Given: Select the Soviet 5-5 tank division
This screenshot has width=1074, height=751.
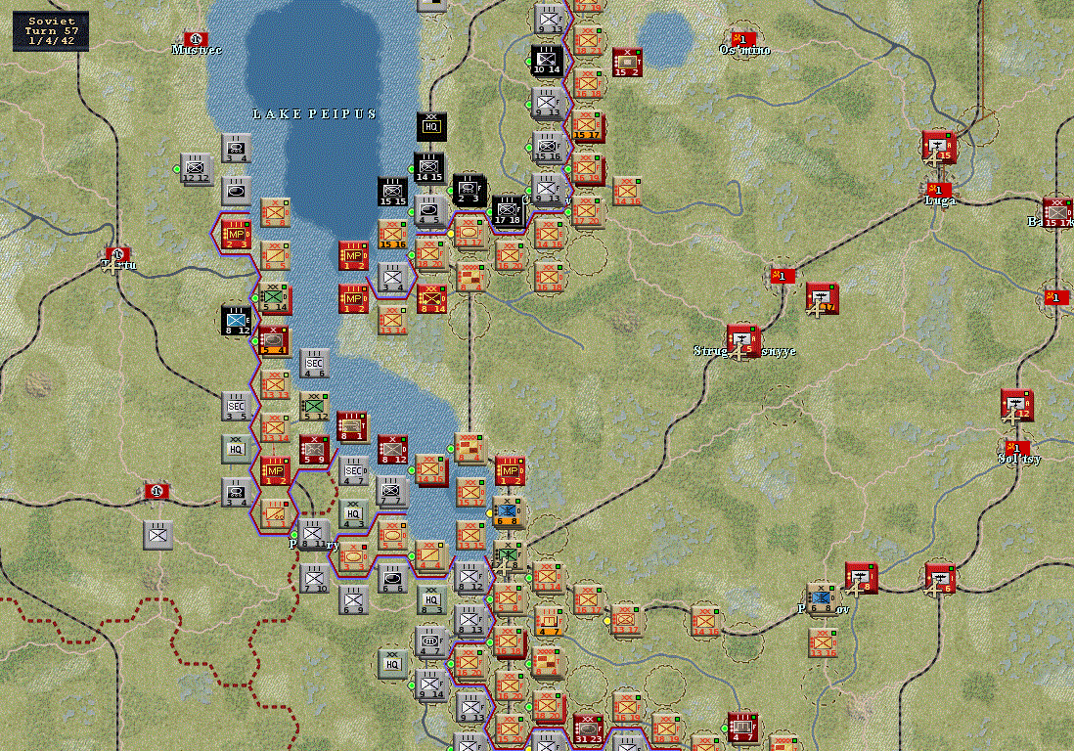Looking at the screenshot, I should [x=393, y=536].
